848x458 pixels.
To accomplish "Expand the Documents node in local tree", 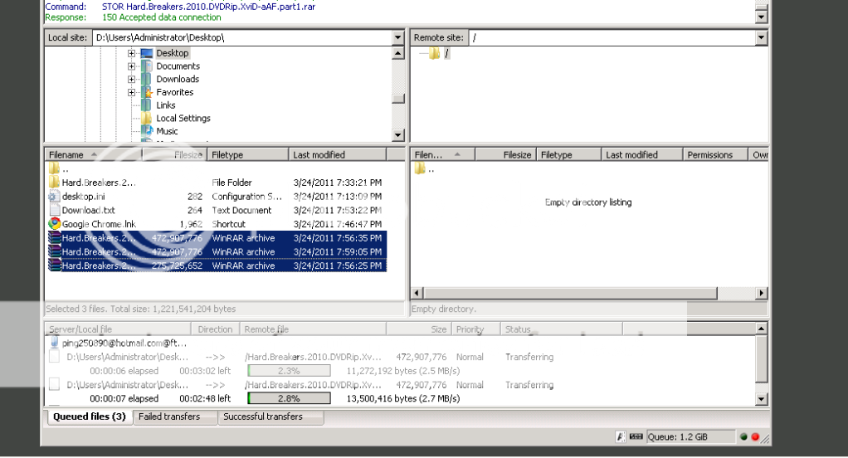I will pos(131,66).
